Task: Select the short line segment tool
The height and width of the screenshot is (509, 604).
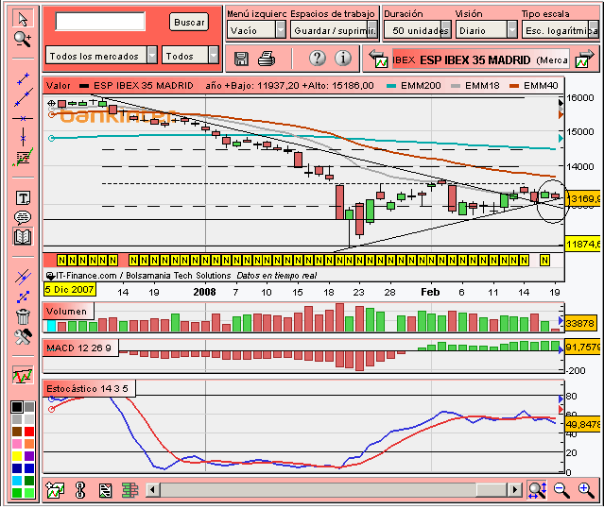Action: (23, 78)
